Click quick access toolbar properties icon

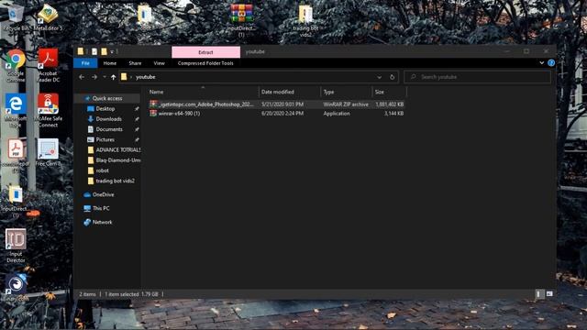click(94, 51)
